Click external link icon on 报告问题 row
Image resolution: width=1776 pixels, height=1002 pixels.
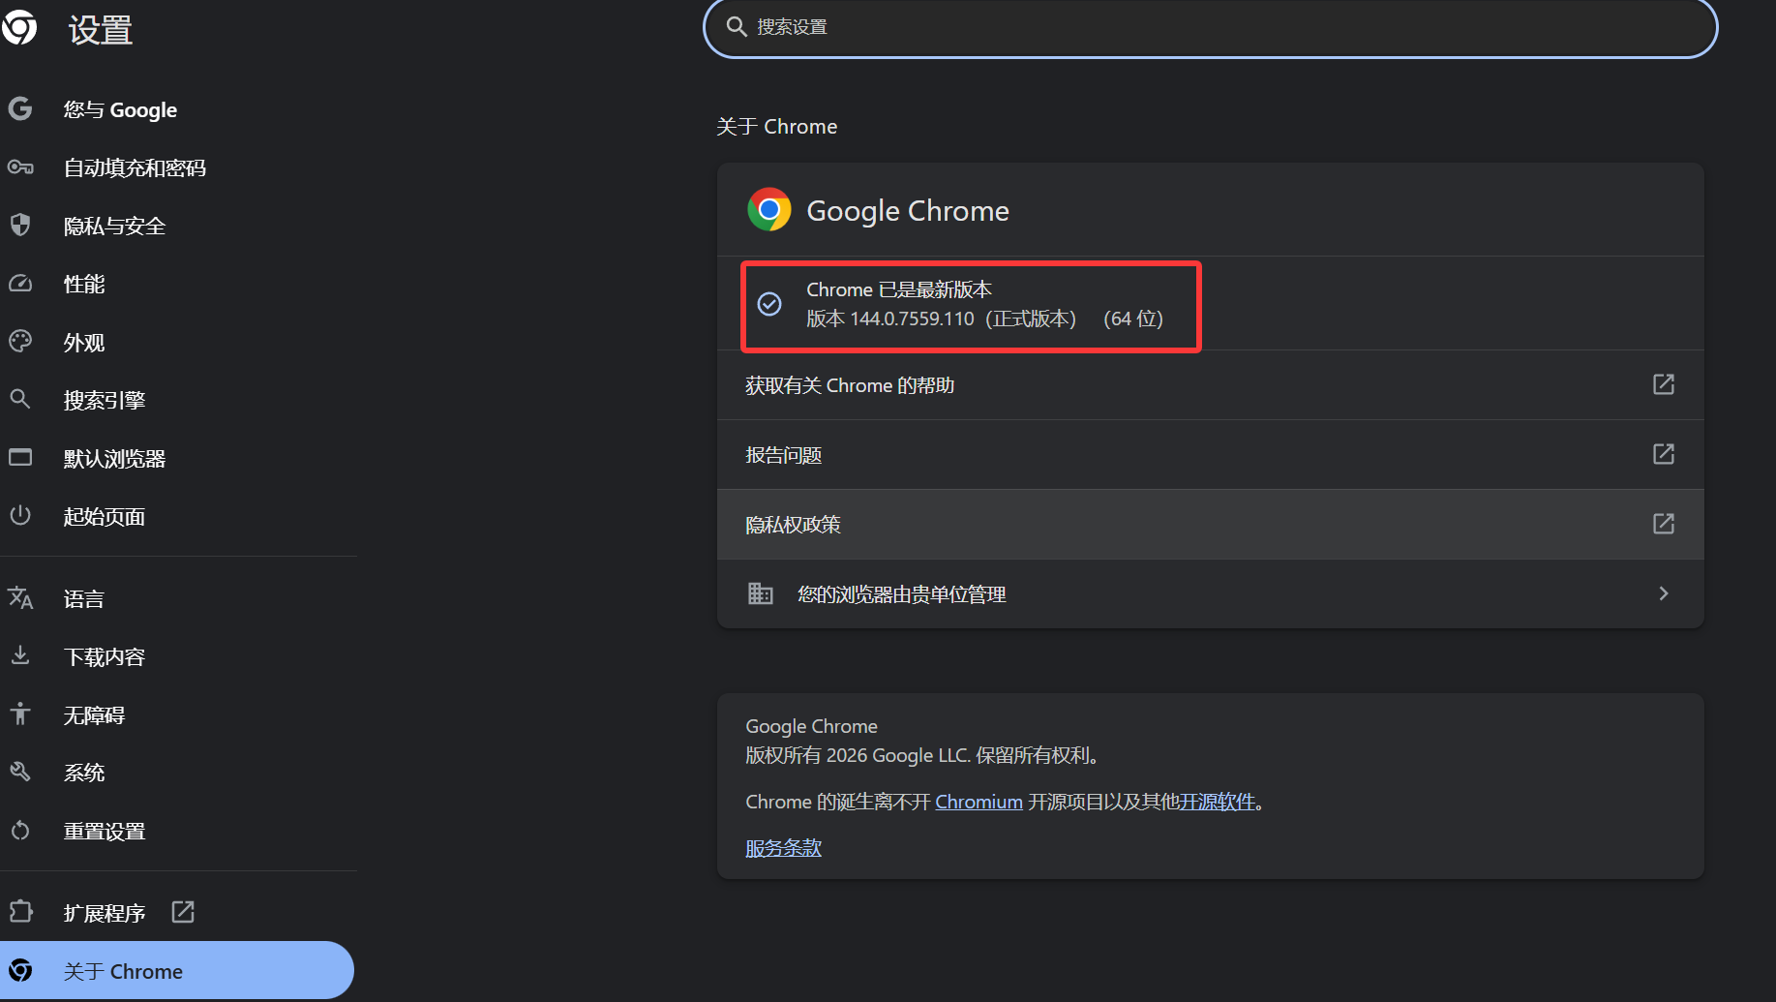(x=1663, y=454)
